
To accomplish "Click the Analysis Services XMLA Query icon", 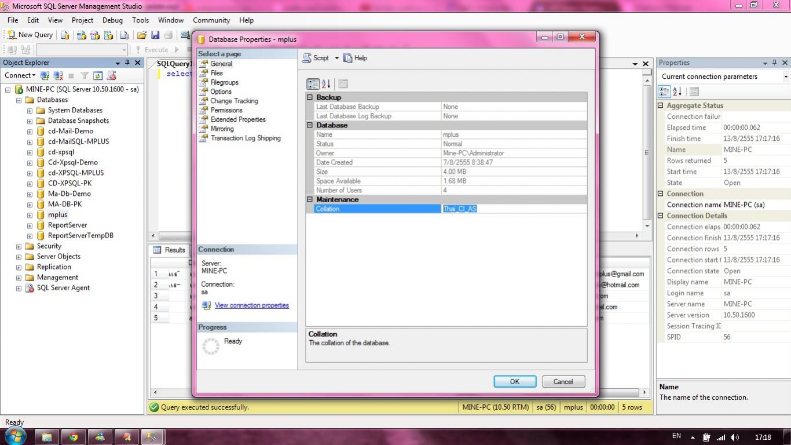I will pyautogui.click(x=108, y=35).
